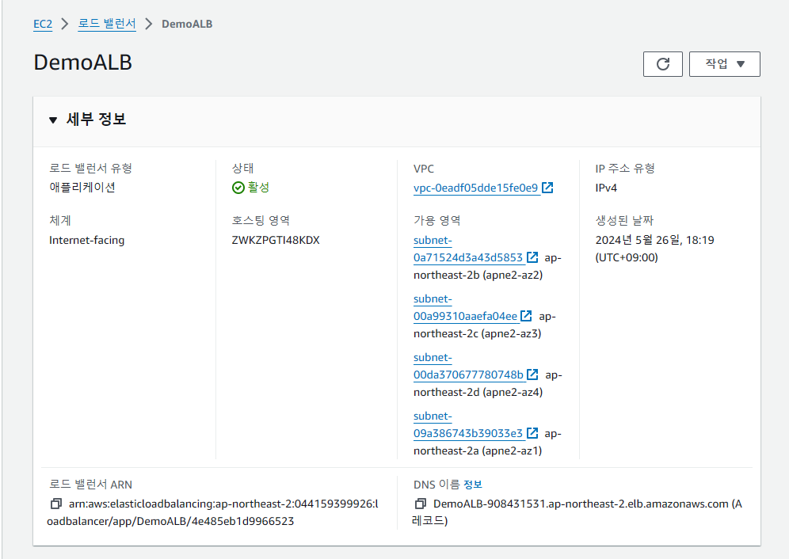The height and width of the screenshot is (559, 789).
Task: Click Internet-facing scheme value
Action: pos(86,240)
